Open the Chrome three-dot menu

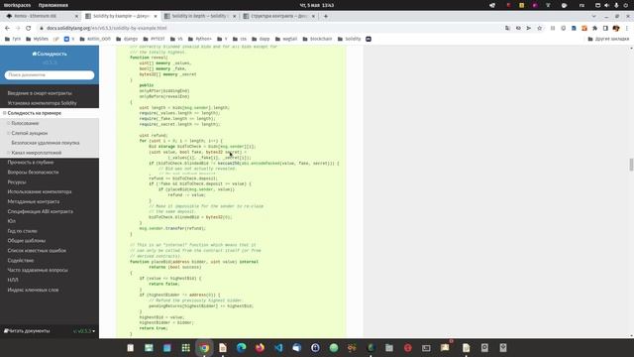click(x=627, y=28)
